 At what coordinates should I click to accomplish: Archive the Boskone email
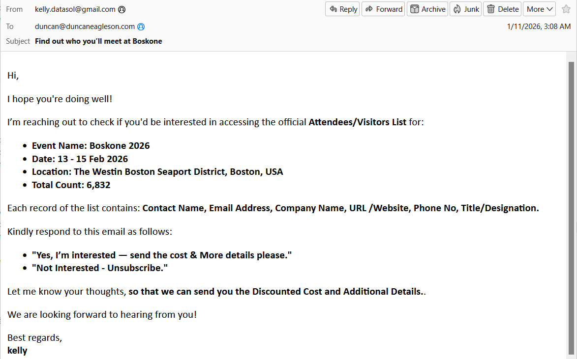[427, 9]
